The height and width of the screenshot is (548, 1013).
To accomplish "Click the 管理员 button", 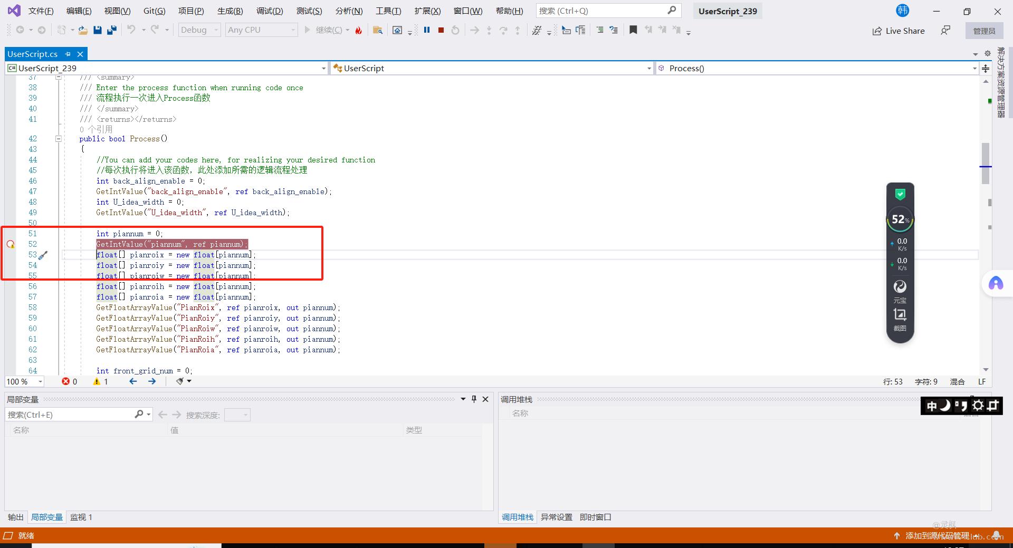I will click(984, 31).
